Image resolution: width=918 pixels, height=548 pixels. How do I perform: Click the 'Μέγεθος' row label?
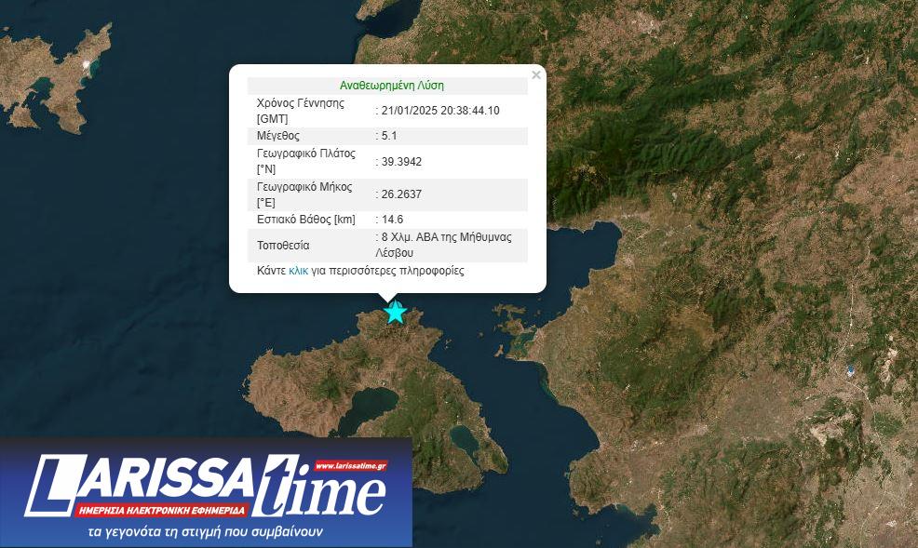click(278, 136)
